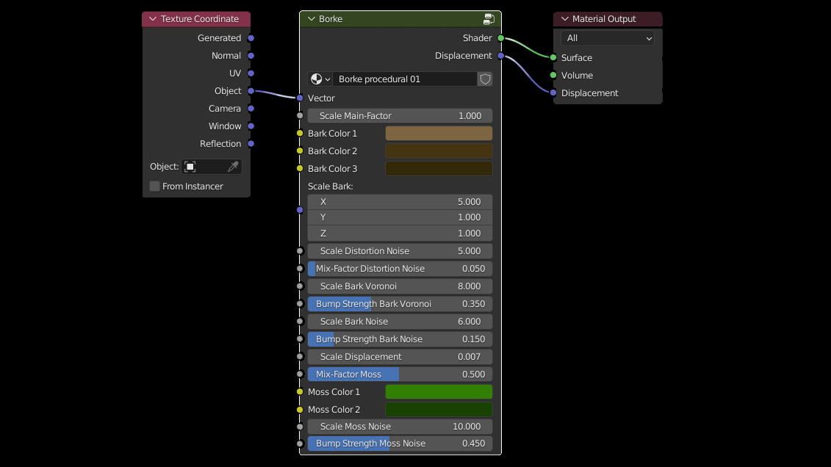
Task: Open the node tree browse icon dropdown
Action: [x=321, y=79]
